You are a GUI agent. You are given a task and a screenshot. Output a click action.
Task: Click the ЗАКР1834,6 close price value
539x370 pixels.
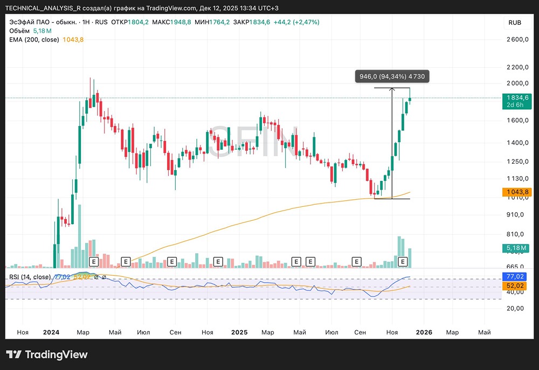tap(252, 22)
